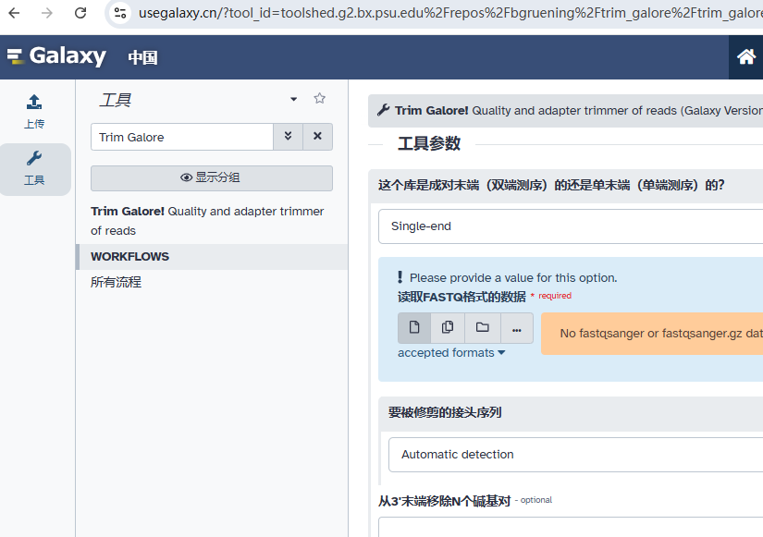763x537 pixels.
Task: Click the 显示分组 show sections button
Action: 212,178
